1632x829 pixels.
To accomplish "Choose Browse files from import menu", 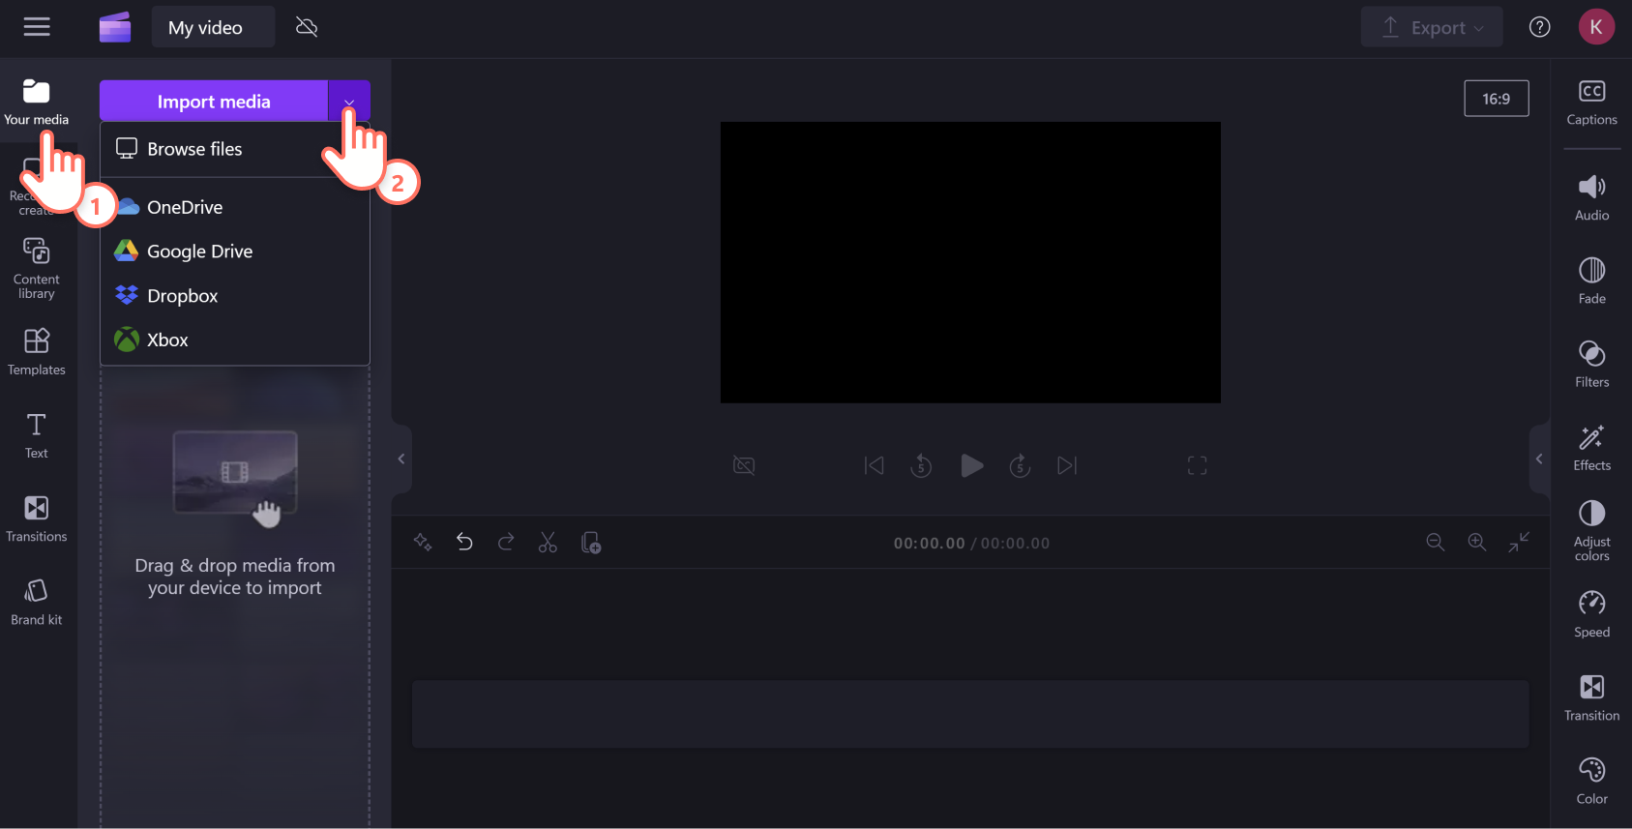I will 235,149.
